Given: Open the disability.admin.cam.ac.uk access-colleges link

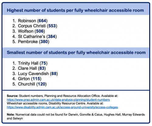Looking at the screenshot, I should 62,107.
